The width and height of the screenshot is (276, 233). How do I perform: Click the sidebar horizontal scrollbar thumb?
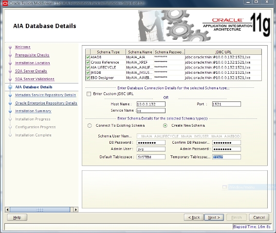point(40,210)
